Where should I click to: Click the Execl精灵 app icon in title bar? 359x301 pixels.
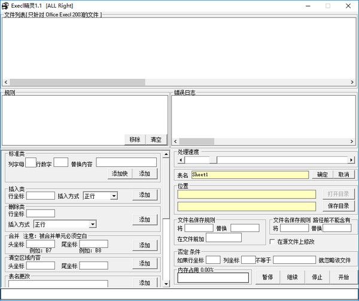[x=6, y=5]
